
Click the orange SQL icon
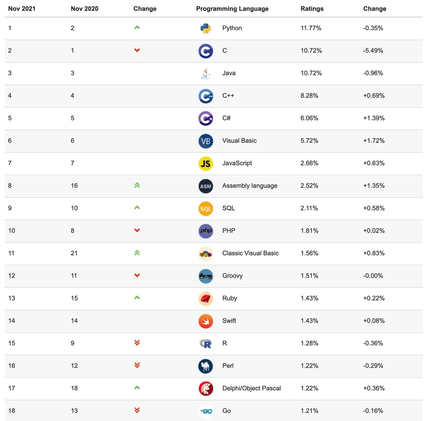(206, 209)
